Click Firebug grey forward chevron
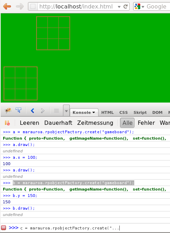Image resolution: width=170 pixels, height=233 pixels. [42, 111]
